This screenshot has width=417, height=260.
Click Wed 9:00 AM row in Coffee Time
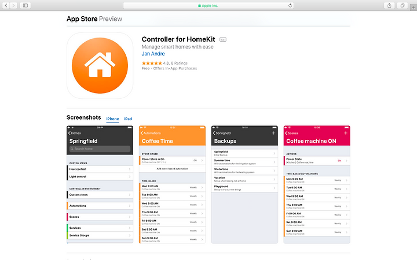(x=172, y=205)
